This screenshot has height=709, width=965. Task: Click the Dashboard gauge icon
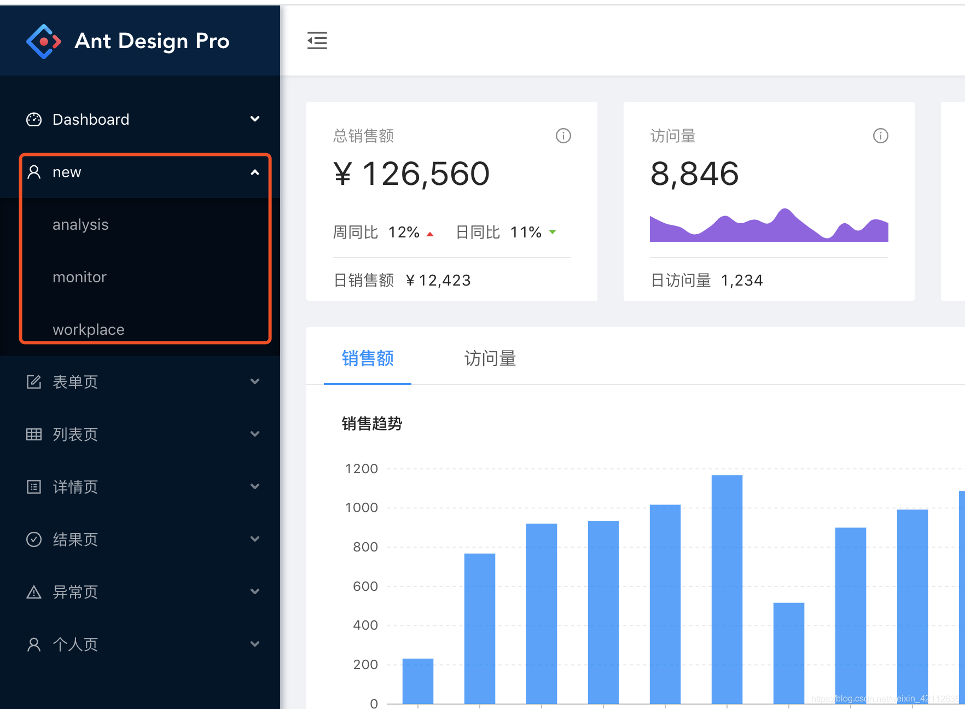(x=34, y=119)
